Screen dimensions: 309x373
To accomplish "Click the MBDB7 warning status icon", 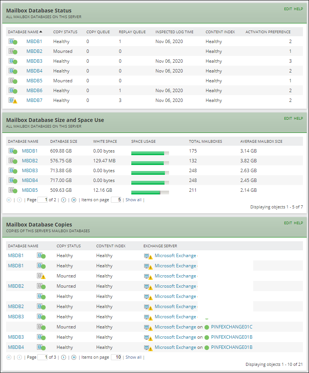I will (13, 101).
